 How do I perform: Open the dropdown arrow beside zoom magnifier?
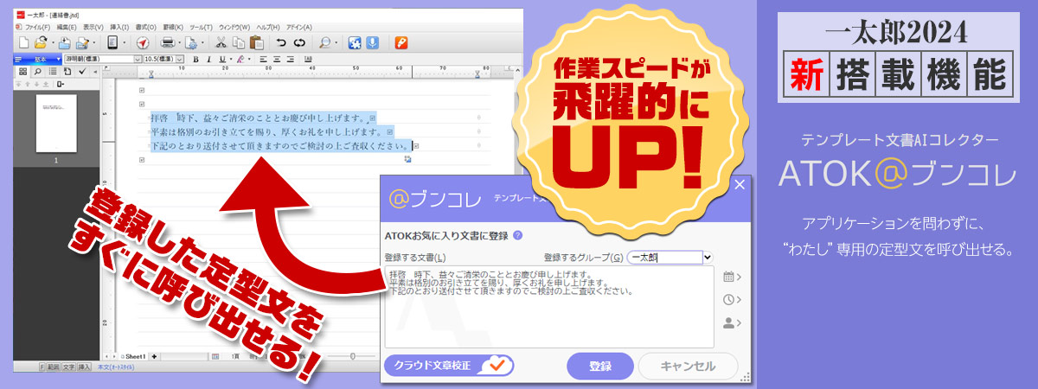[x=336, y=42]
